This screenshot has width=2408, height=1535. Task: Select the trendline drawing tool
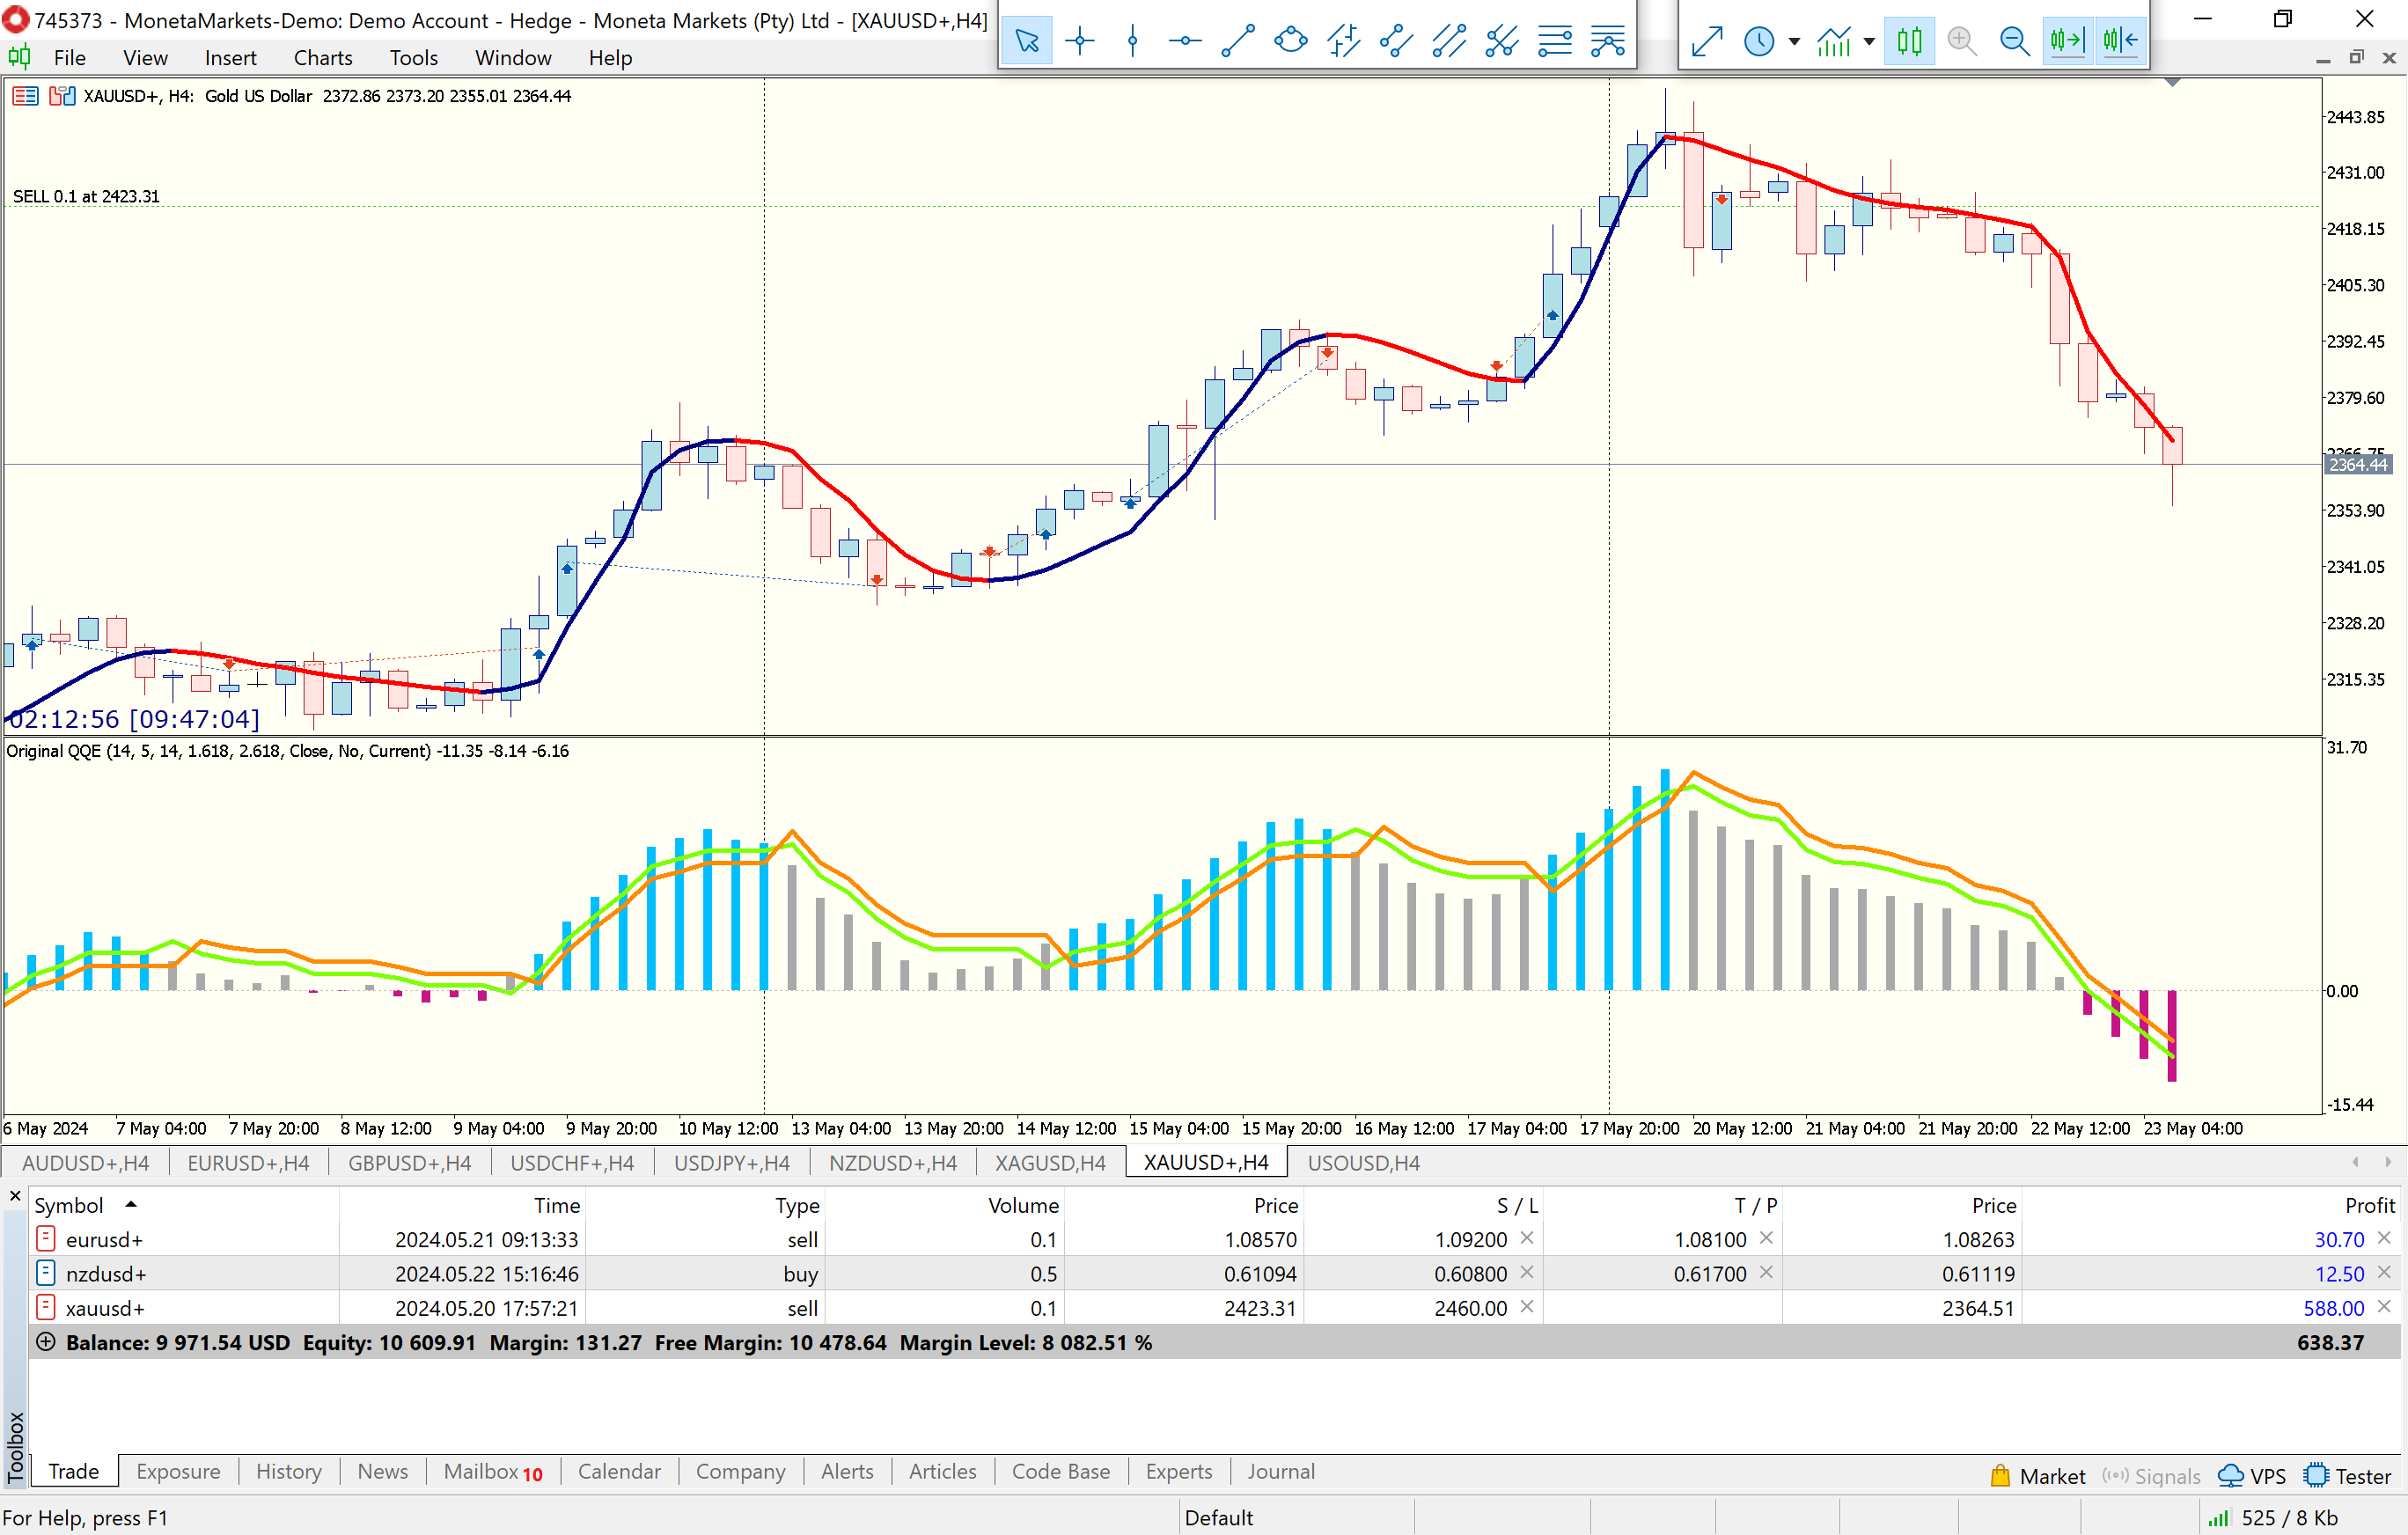tap(1238, 41)
